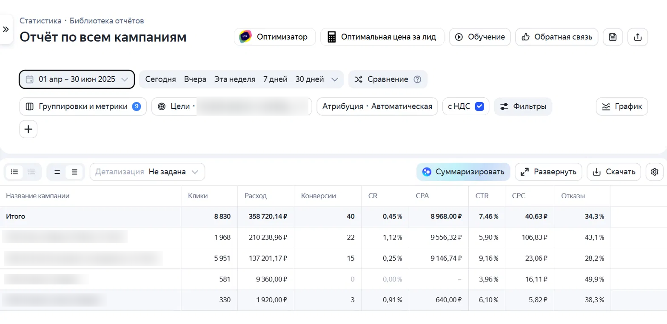667x324 pixels.
Task: Open the Детализация Не задана dropdown
Action: [147, 172]
